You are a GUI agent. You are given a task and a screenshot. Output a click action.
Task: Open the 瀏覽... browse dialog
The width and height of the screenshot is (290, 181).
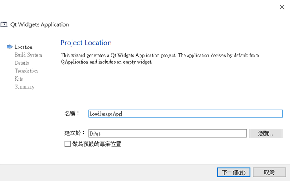(x=266, y=133)
